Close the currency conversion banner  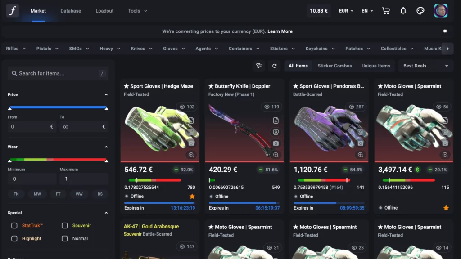tap(445, 31)
